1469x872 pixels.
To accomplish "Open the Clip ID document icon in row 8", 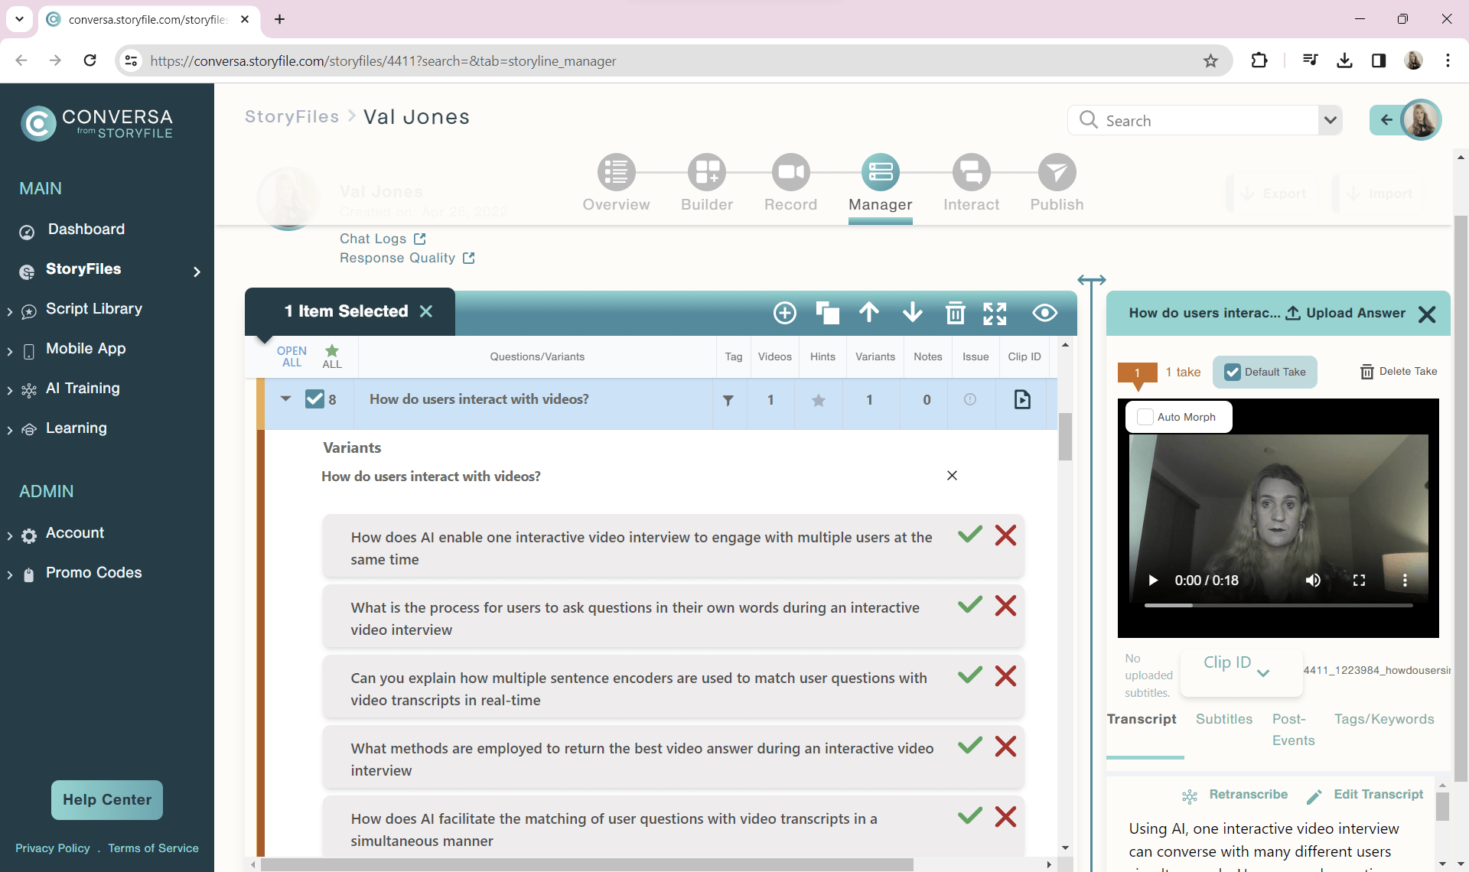I will (1022, 399).
